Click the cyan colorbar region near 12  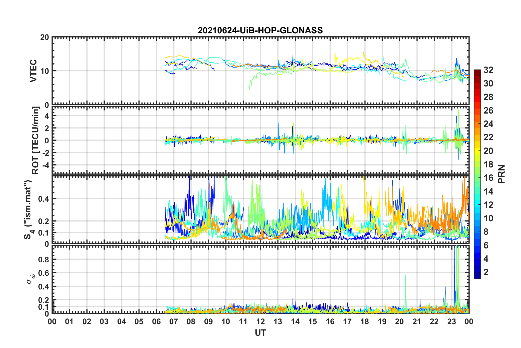pyautogui.click(x=477, y=205)
